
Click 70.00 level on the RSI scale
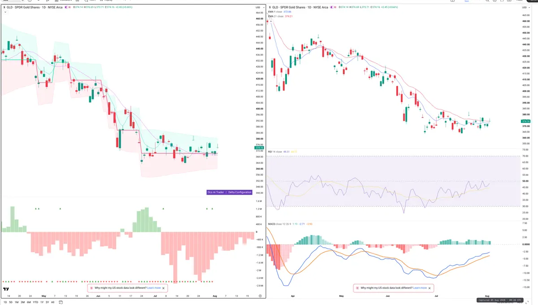tap(525, 156)
